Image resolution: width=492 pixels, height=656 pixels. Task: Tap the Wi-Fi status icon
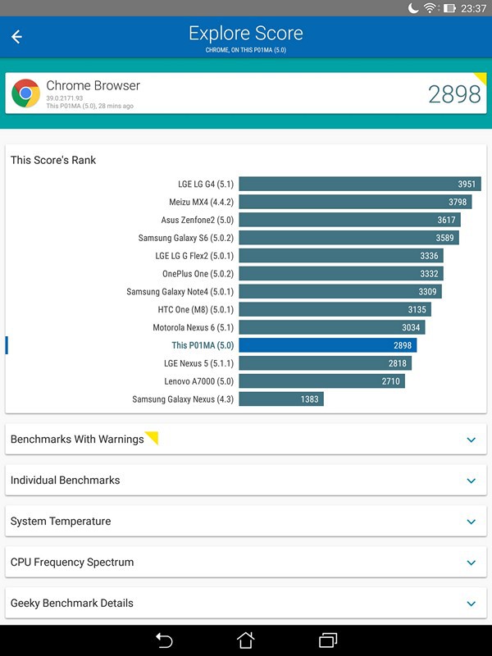430,8
